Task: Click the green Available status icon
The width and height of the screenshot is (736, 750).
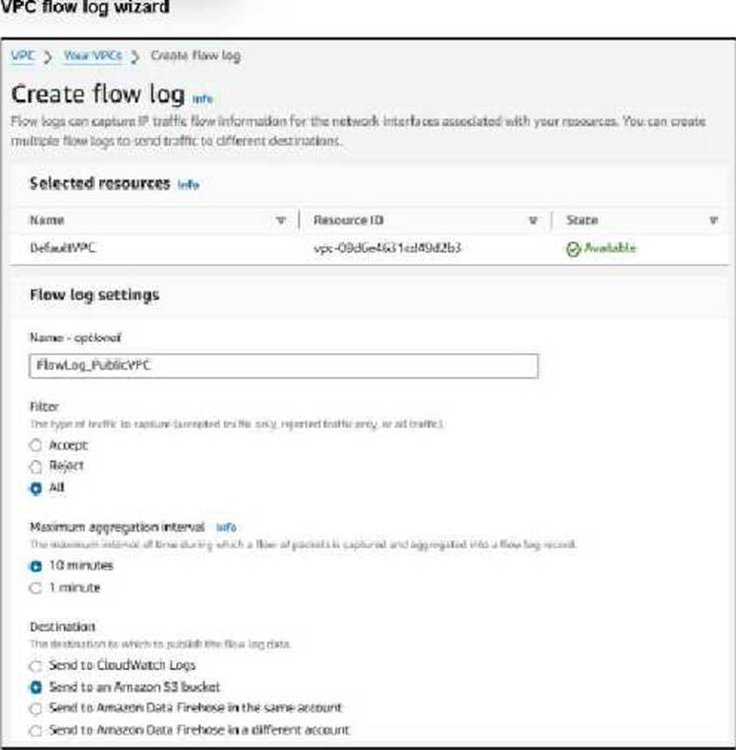Action: pyautogui.click(x=573, y=248)
